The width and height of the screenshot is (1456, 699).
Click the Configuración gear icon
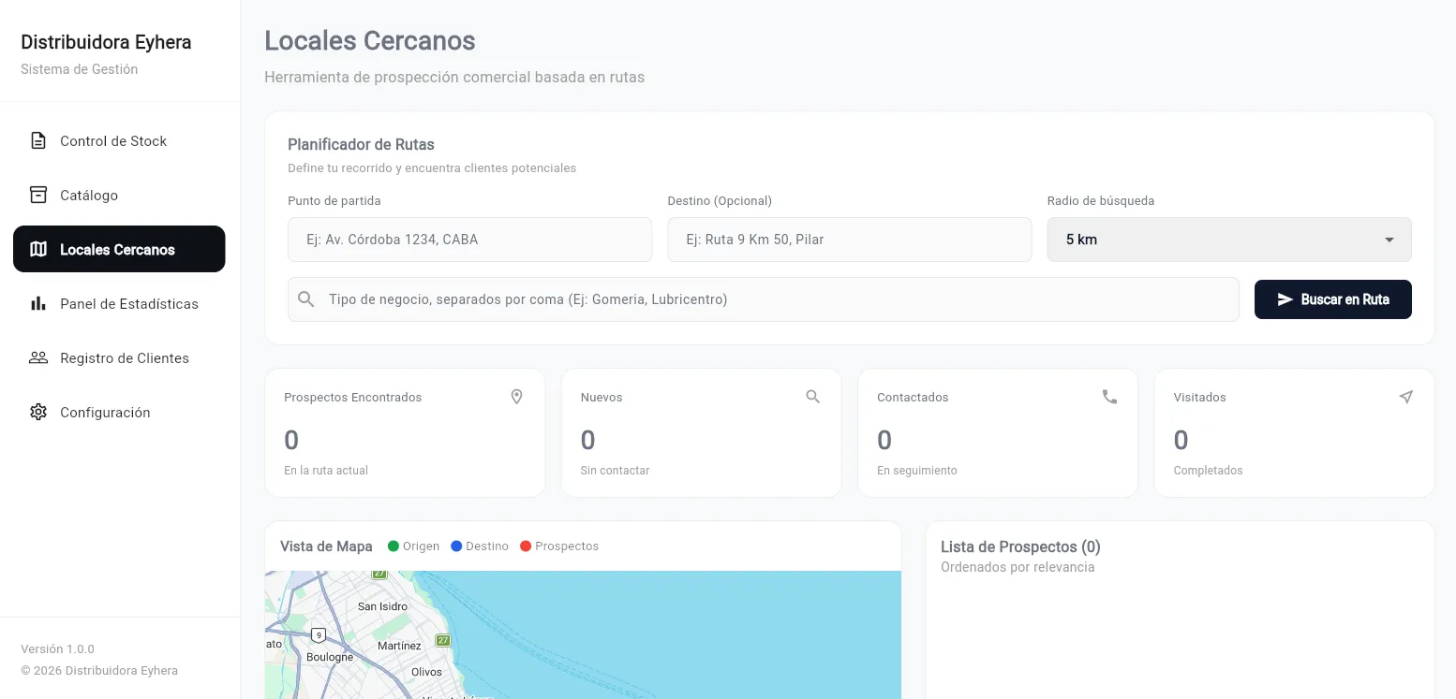pyautogui.click(x=38, y=413)
